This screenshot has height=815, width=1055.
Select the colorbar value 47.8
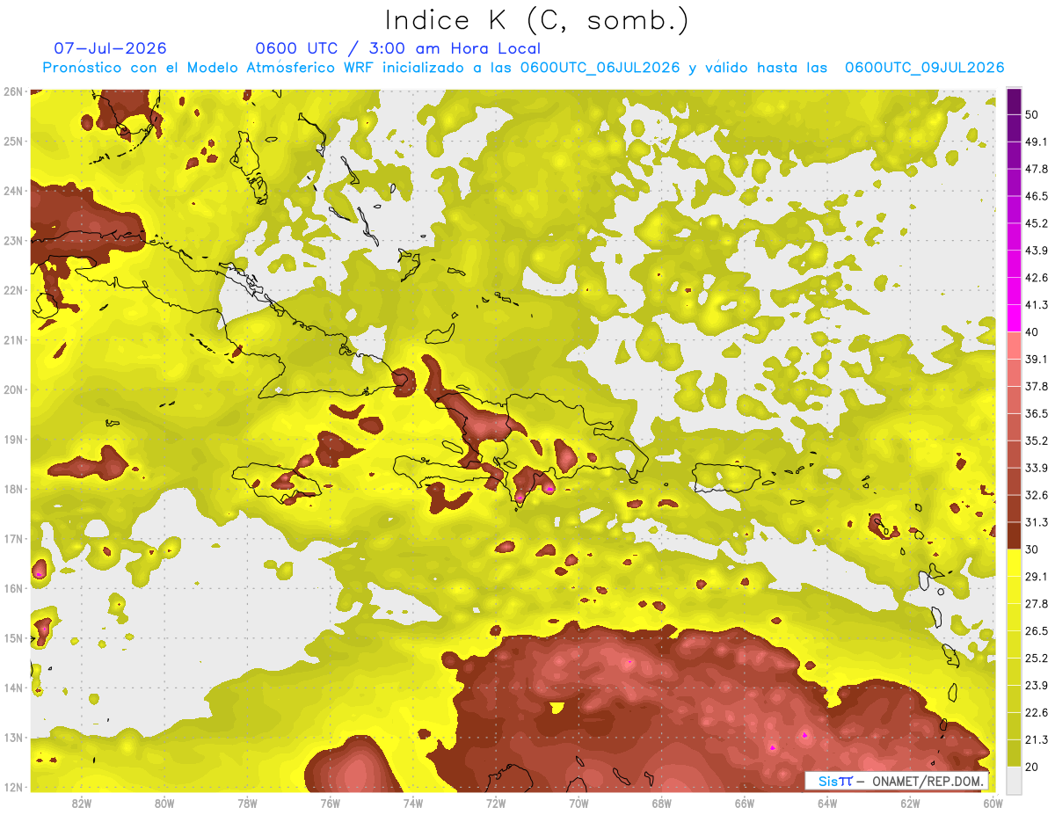[1037, 169]
